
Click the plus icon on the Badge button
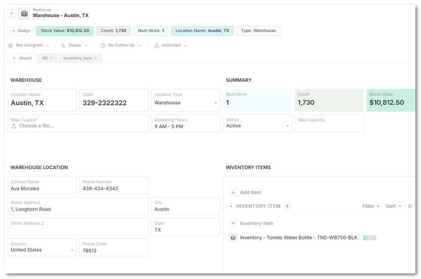coord(14,31)
